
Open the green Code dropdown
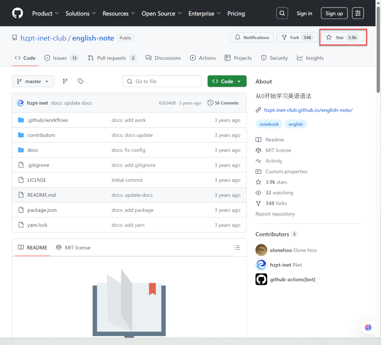227,81
